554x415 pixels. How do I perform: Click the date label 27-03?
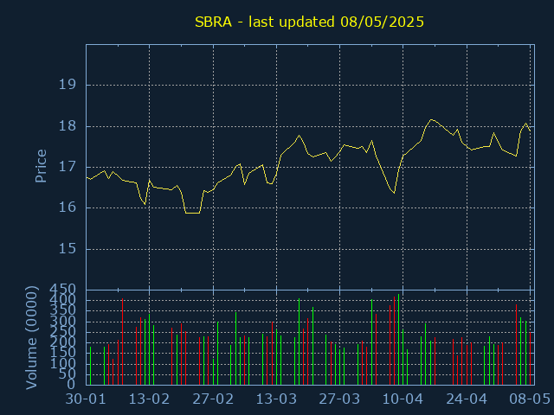pos(339,399)
